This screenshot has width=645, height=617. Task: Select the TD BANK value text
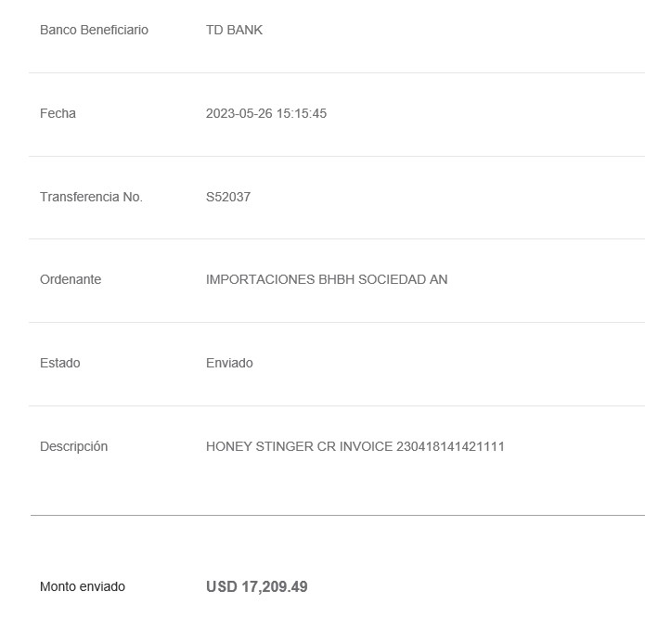point(234,30)
